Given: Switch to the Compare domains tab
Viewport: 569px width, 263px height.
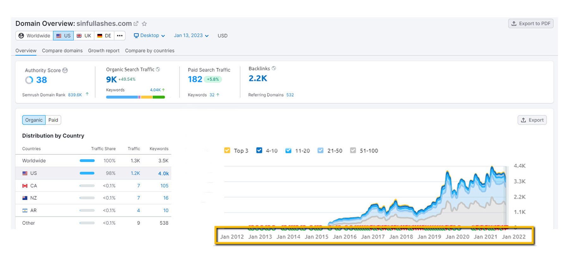Looking at the screenshot, I should 62,51.
